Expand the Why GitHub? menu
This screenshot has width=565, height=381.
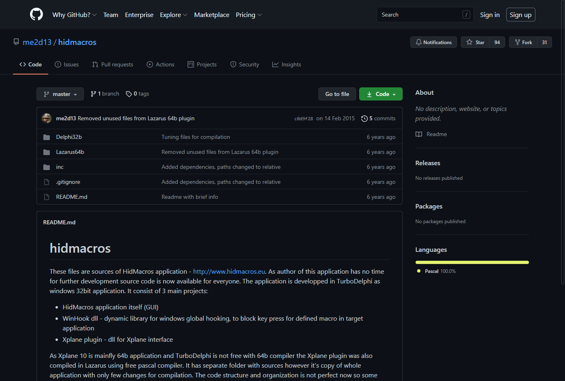click(x=75, y=15)
